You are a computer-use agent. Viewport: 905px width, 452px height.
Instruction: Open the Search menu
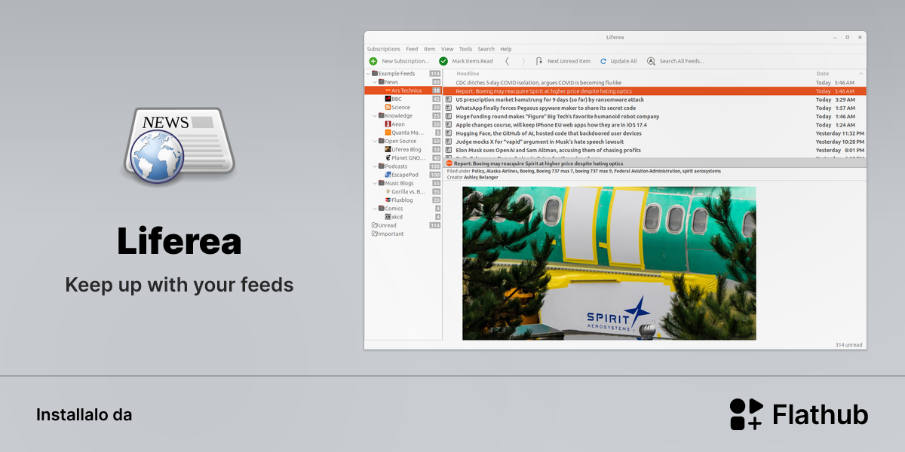(x=486, y=49)
